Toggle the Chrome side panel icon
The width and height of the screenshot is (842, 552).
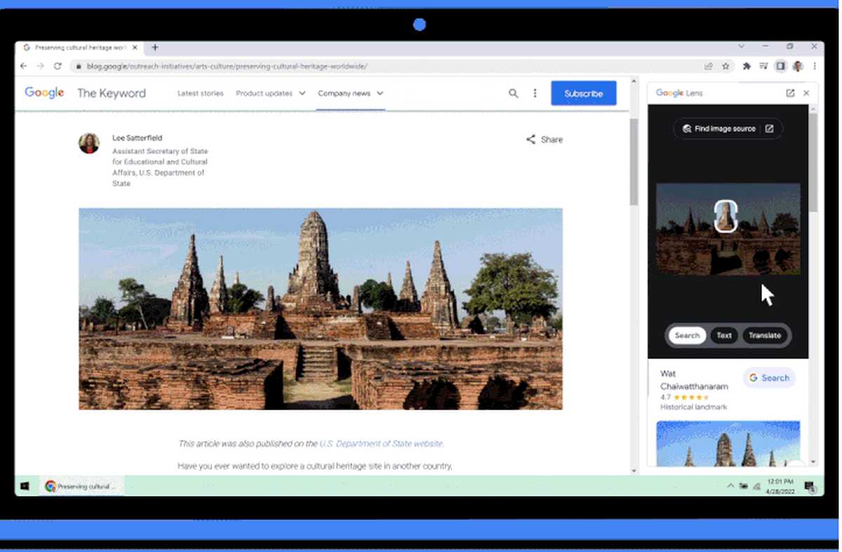[780, 66]
